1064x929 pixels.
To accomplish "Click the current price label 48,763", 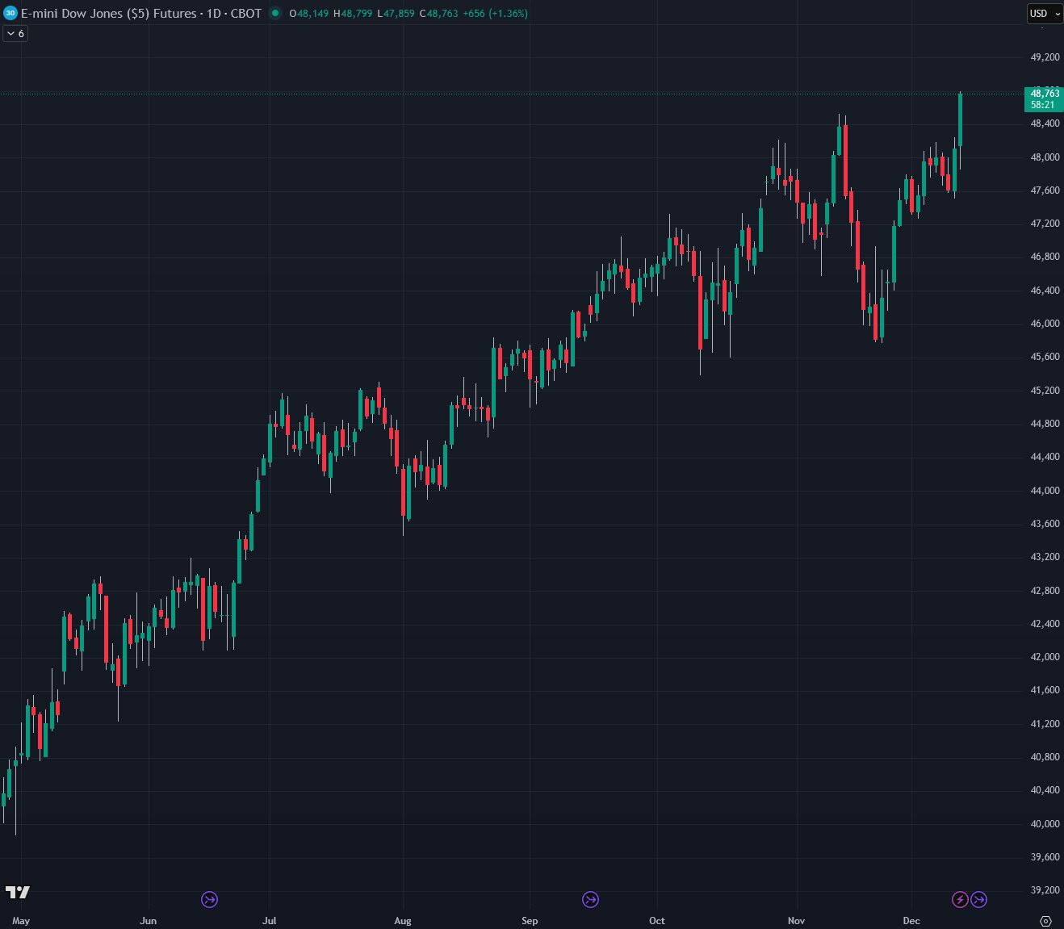I will [x=1044, y=94].
